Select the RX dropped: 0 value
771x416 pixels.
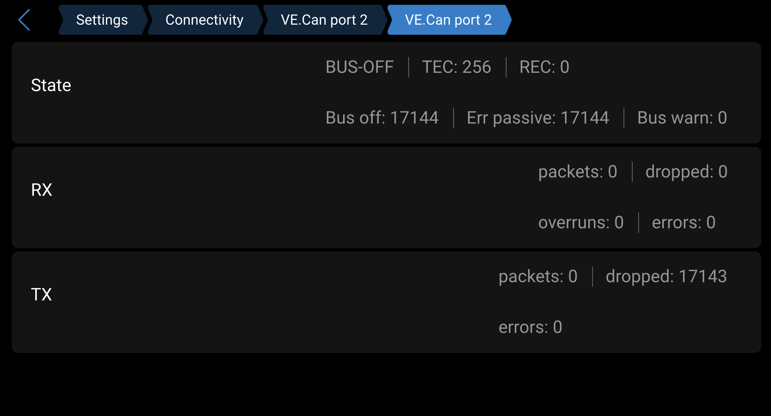coord(686,172)
